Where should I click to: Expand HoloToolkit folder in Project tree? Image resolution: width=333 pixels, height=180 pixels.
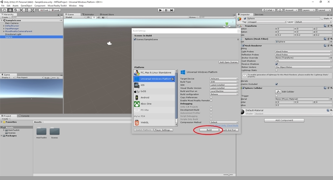(4, 130)
